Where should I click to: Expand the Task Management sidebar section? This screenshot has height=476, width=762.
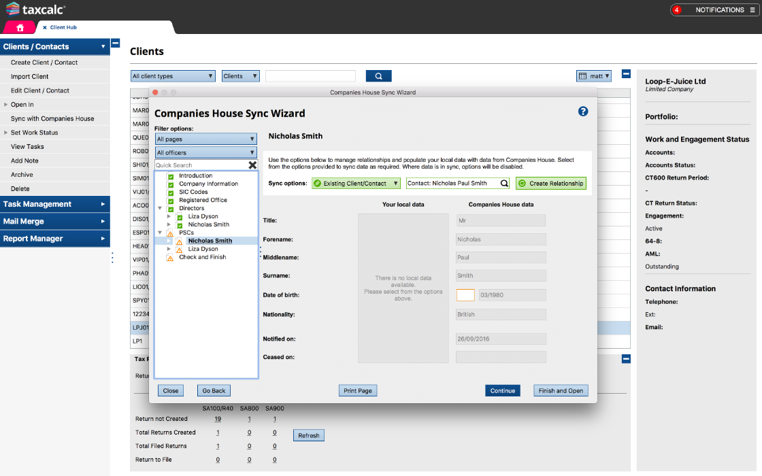click(x=54, y=204)
